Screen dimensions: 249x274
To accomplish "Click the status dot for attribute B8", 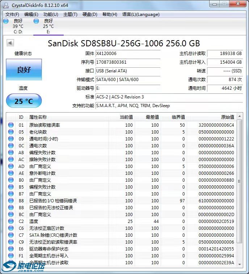I will point(11,201).
